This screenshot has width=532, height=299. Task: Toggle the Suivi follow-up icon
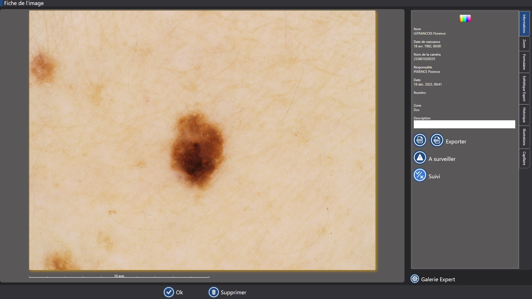pos(420,175)
